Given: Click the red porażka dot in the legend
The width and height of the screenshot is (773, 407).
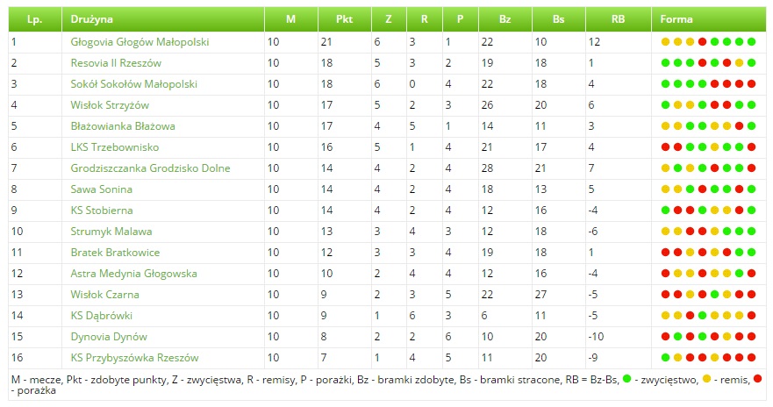Looking at the screenshot, I should click(x=757, y=379).
